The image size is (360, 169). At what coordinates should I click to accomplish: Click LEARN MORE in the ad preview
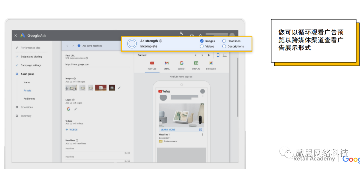168,130
